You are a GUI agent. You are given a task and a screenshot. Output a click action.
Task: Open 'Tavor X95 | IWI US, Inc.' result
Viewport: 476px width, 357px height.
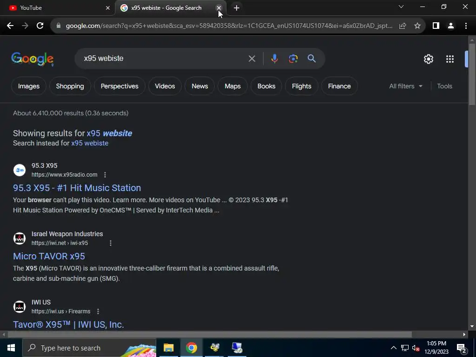tap(68, 324)
